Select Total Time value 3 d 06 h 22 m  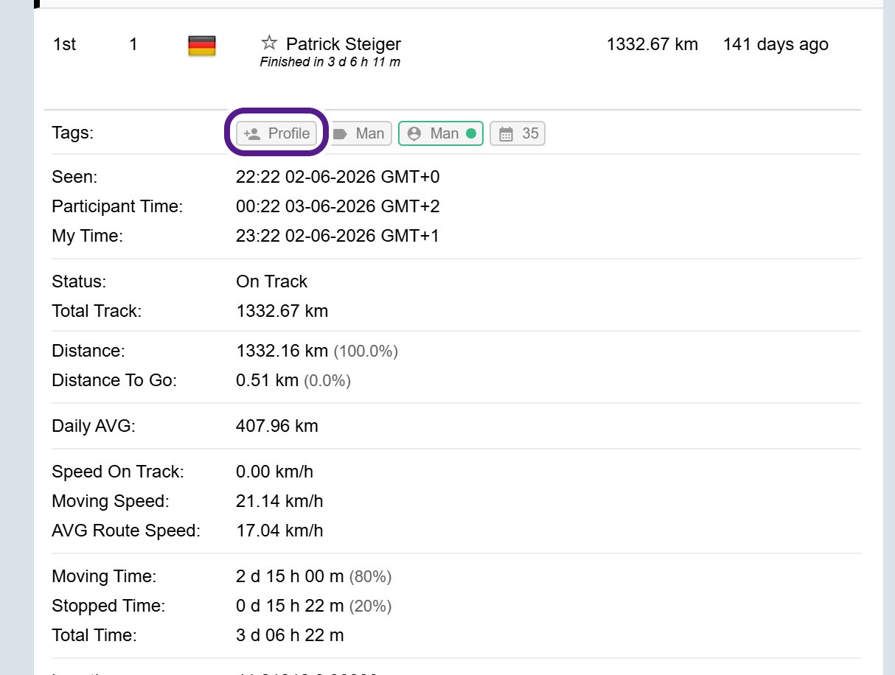(290, 635)
